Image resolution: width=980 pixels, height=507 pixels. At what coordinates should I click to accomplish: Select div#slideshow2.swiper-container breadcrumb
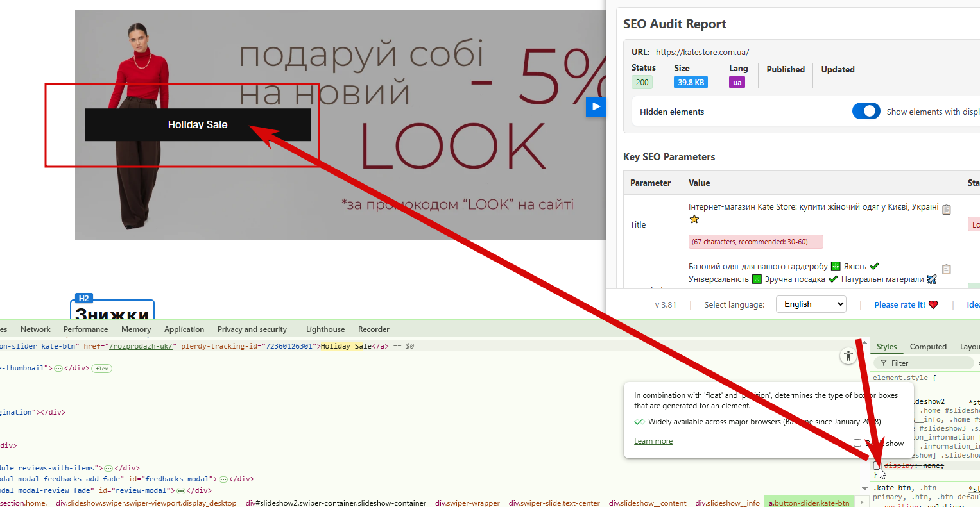click(x=336, y=503)
